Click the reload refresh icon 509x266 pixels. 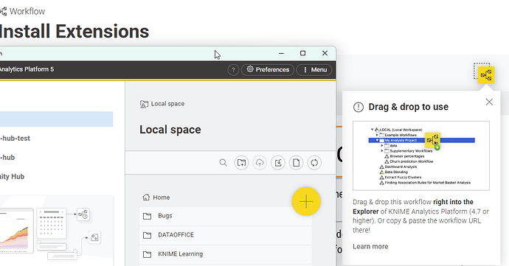click(314, 163)
